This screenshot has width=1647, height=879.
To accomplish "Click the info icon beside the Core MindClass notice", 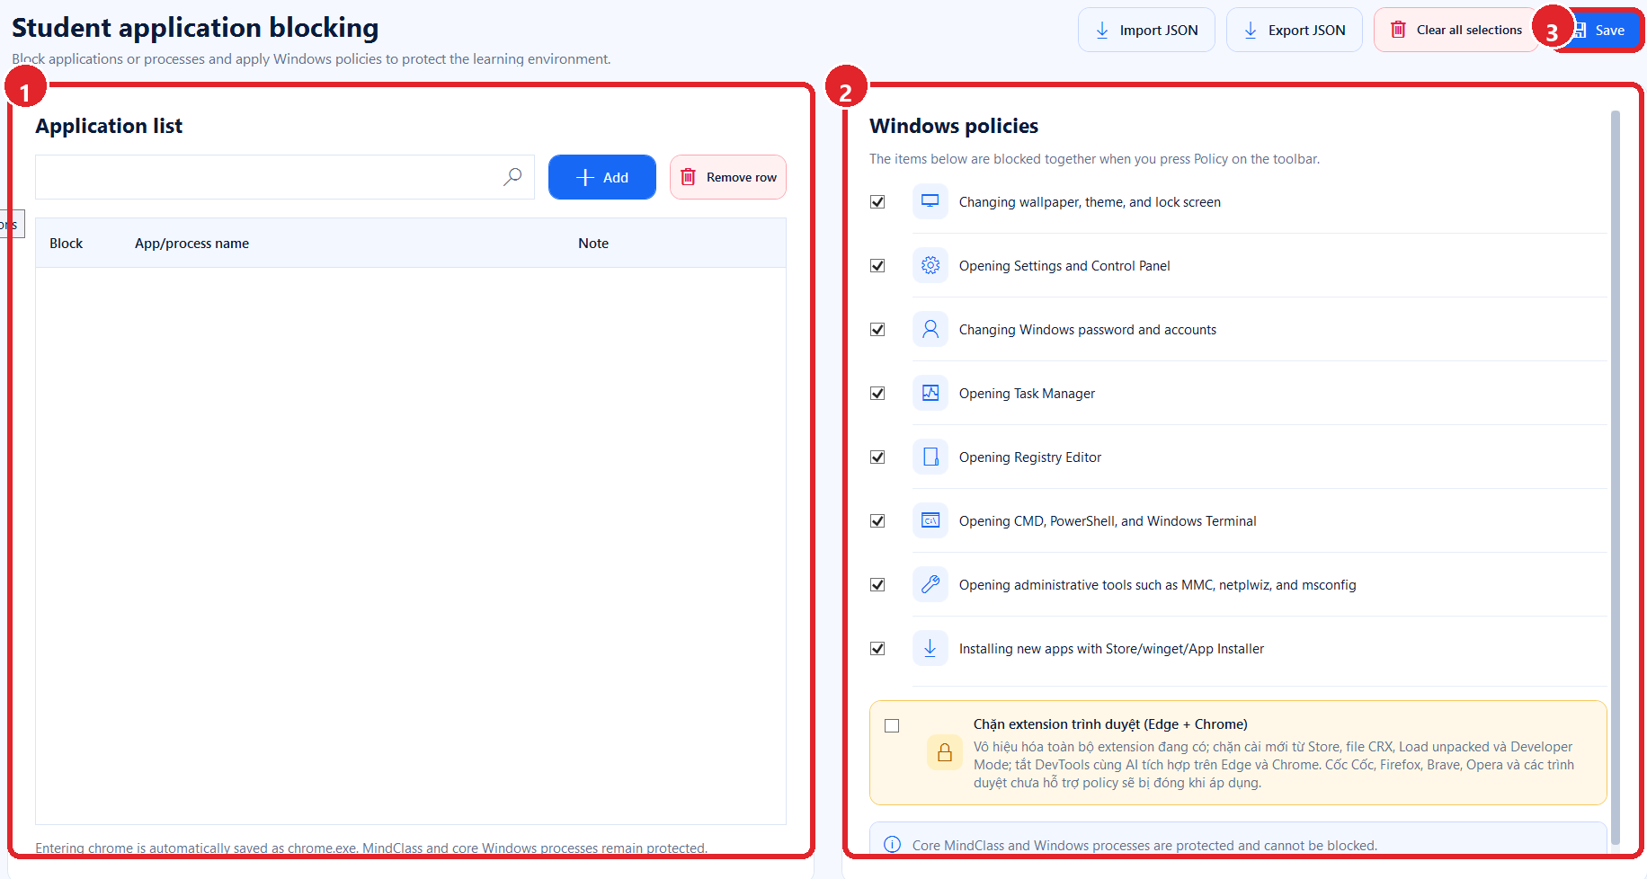I will (892, 845).
